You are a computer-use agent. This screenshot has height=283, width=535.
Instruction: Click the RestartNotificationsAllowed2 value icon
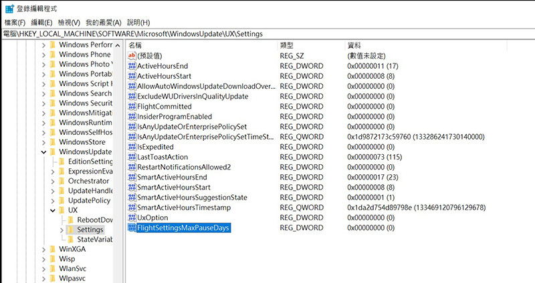click(x=132, y=167)
